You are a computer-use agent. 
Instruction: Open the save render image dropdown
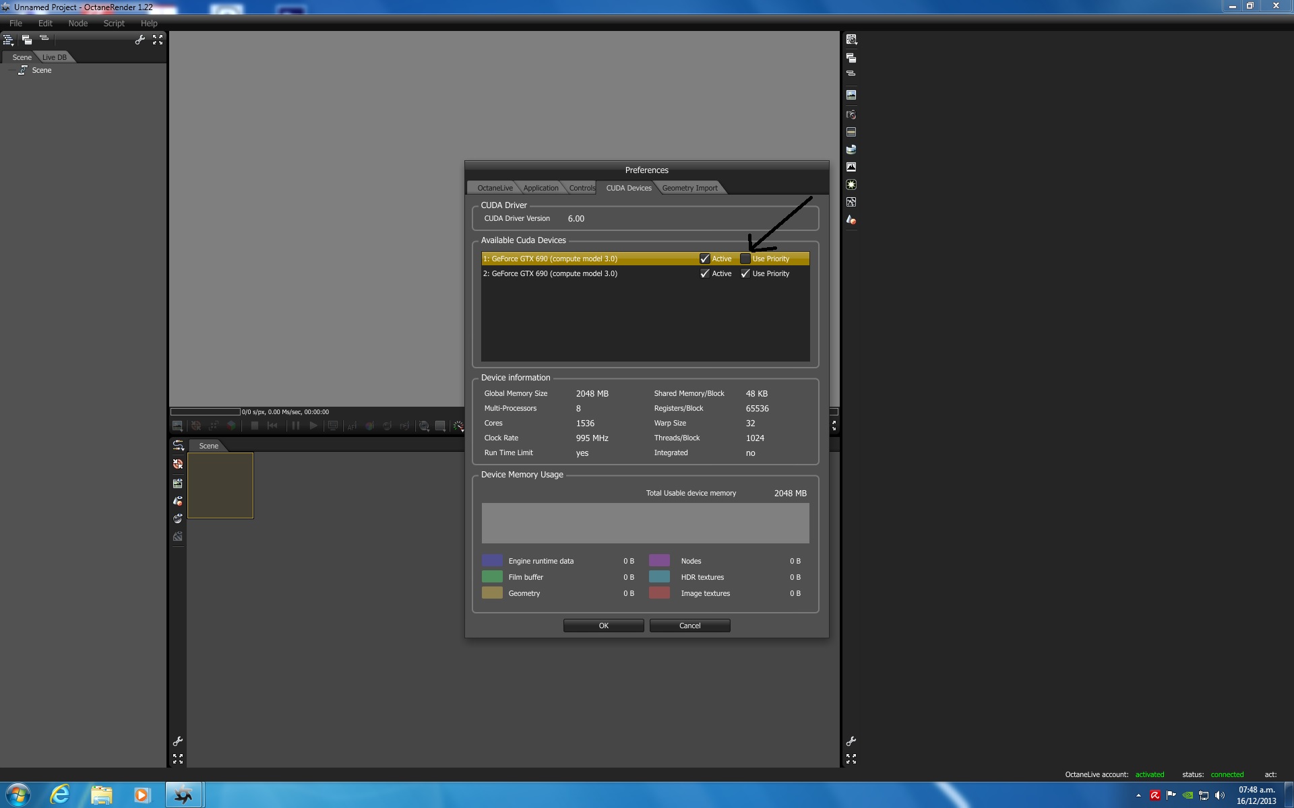click(177, 426)
